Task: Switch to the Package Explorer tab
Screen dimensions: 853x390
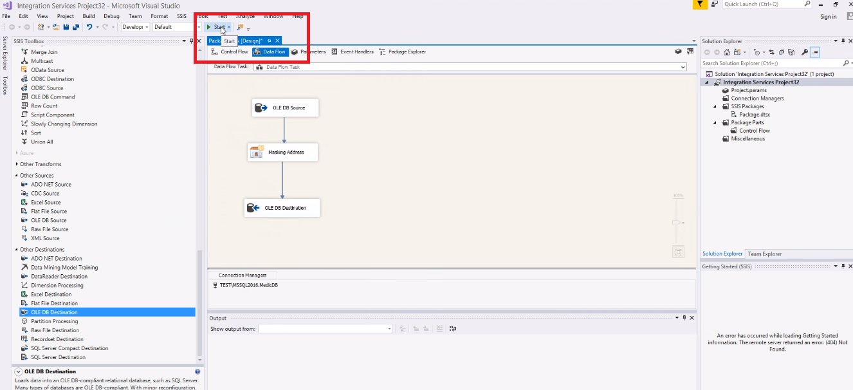Action: click(403, 51)
